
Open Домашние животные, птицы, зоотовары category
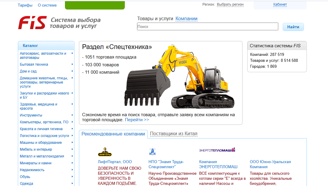click(44, 82)
